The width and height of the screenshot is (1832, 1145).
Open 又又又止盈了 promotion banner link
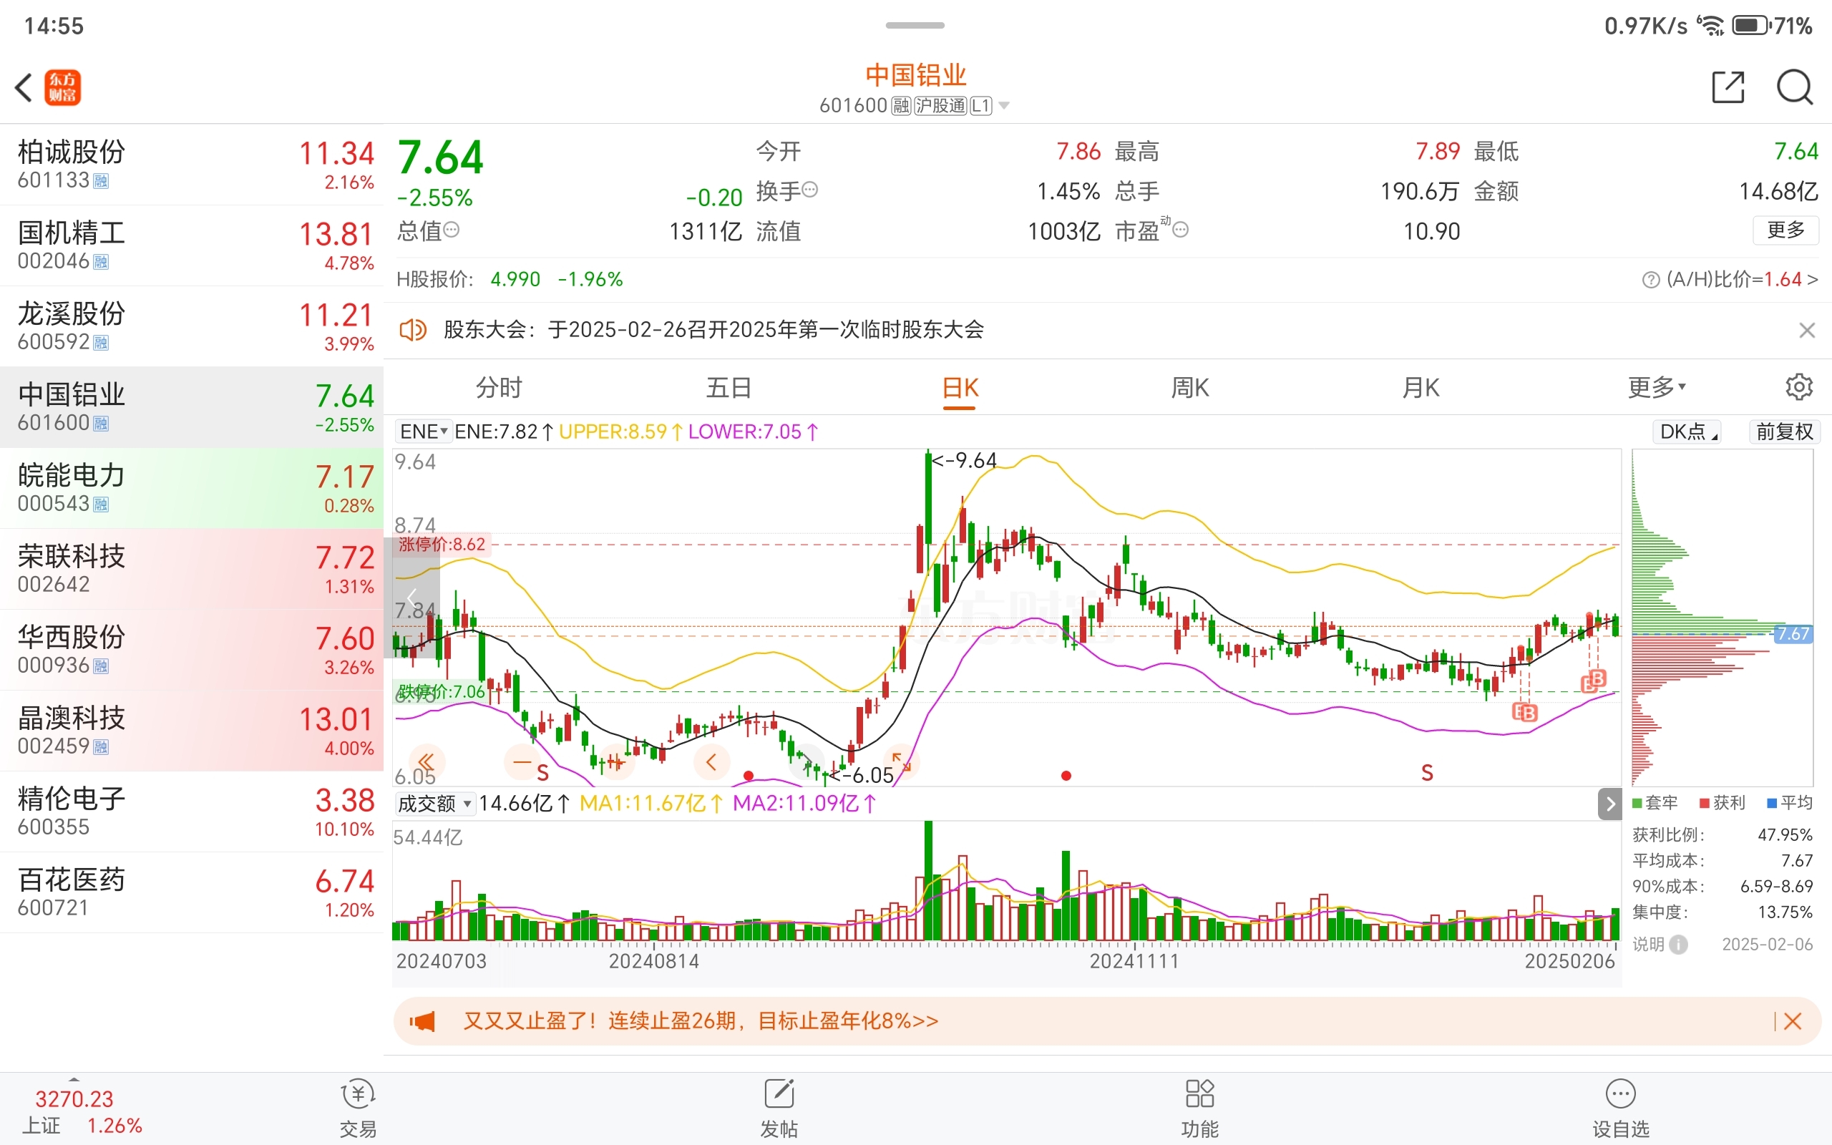click(x=701, y=1020)
